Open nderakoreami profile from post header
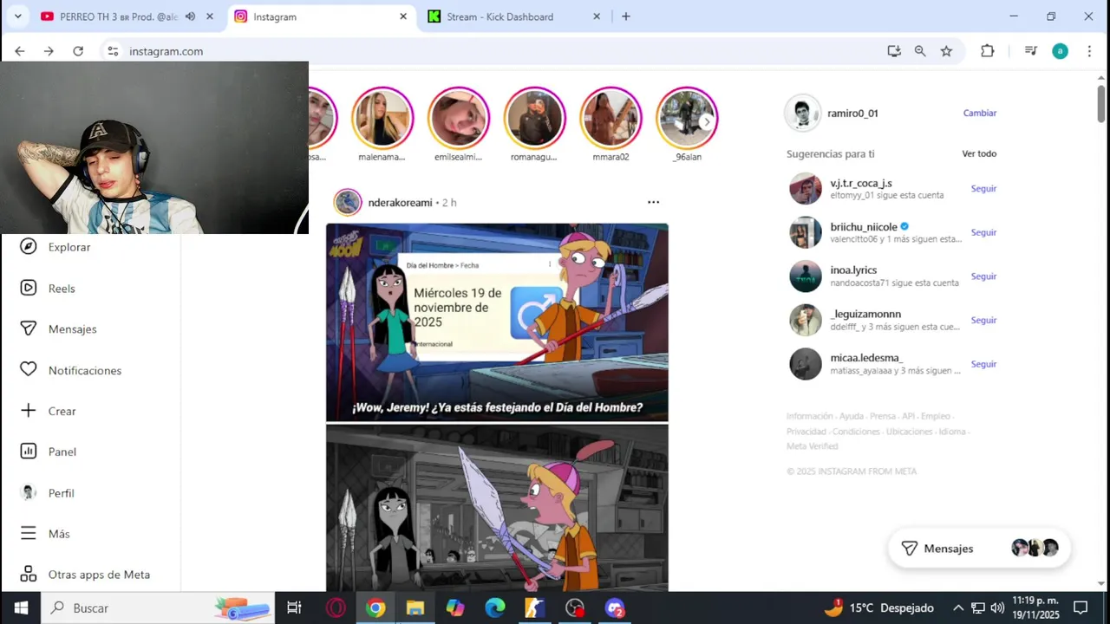The image size is (1110, 624). tap(400, 203)
